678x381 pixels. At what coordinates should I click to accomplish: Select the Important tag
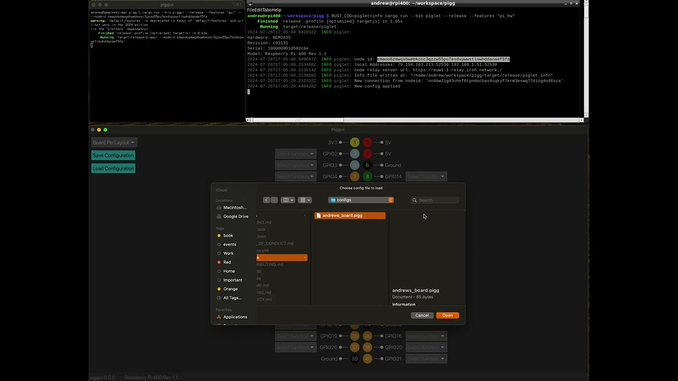(x=229, y=280)
